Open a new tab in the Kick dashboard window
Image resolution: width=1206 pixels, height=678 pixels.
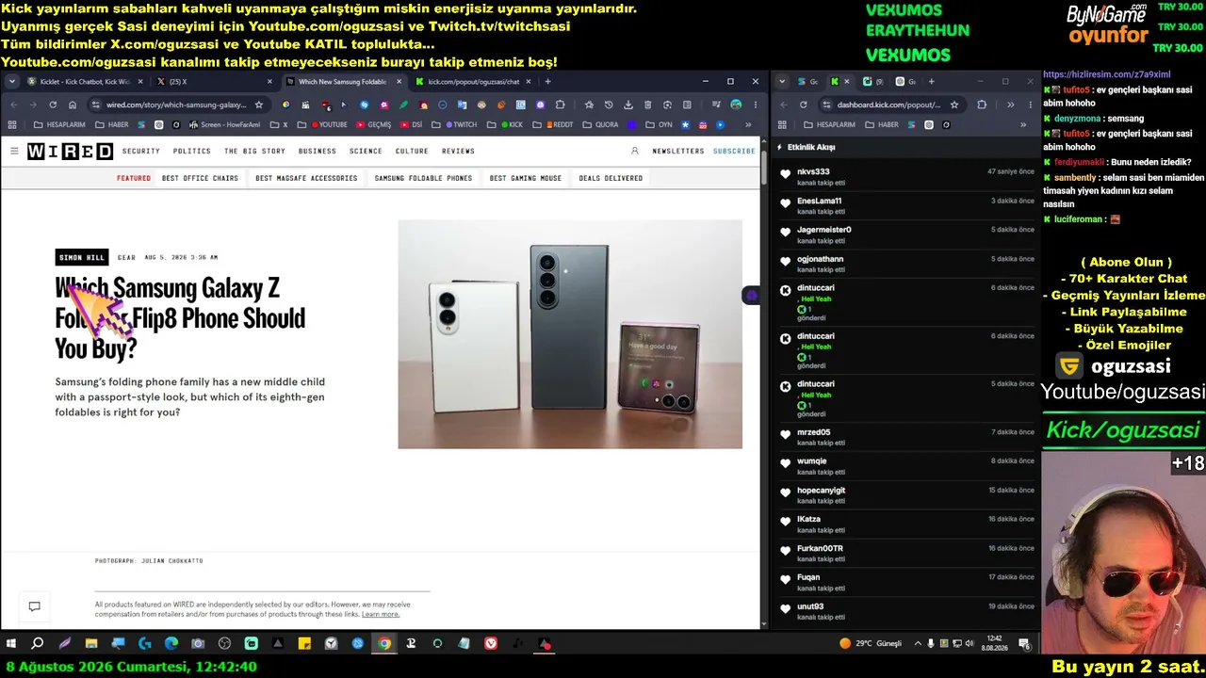click(931, 82)
